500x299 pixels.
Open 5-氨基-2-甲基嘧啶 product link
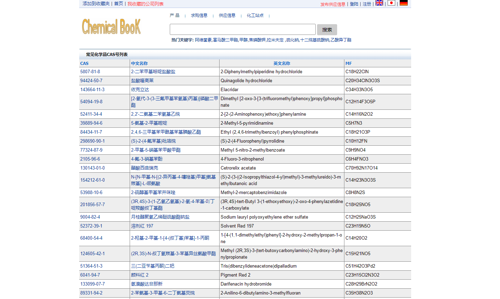(x=149, y=123)
